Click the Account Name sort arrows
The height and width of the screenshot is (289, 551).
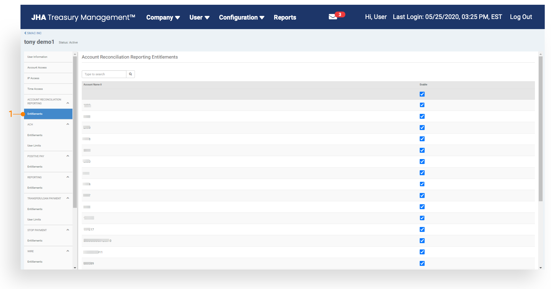101,85
